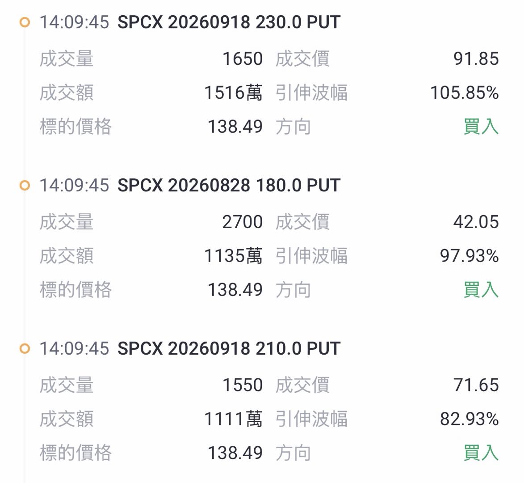Viewport: 524px width, 483px height.
Task: Click implied volatility 105.85%
Action: [x=465, y=93]
